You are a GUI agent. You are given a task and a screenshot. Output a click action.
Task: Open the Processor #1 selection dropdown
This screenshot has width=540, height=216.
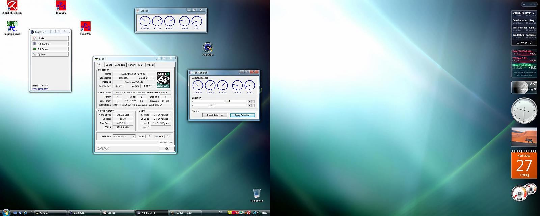click(124, 136)
